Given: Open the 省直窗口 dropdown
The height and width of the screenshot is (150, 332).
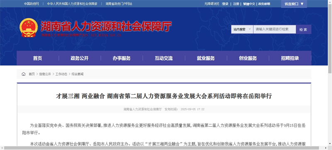Looking at the screenshot, I should point(294,4).
